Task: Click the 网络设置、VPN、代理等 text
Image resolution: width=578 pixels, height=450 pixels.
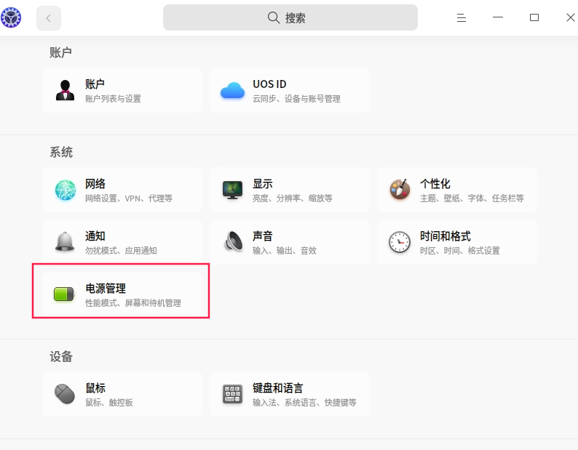Action: (x=129, y=198)
